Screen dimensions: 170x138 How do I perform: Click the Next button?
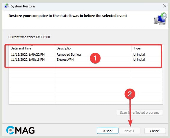(130, 131)
